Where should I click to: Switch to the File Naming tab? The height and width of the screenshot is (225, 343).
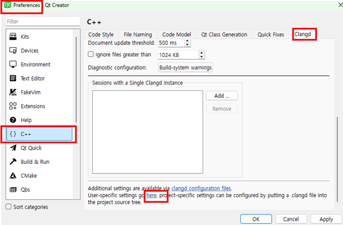click(138, 35)
